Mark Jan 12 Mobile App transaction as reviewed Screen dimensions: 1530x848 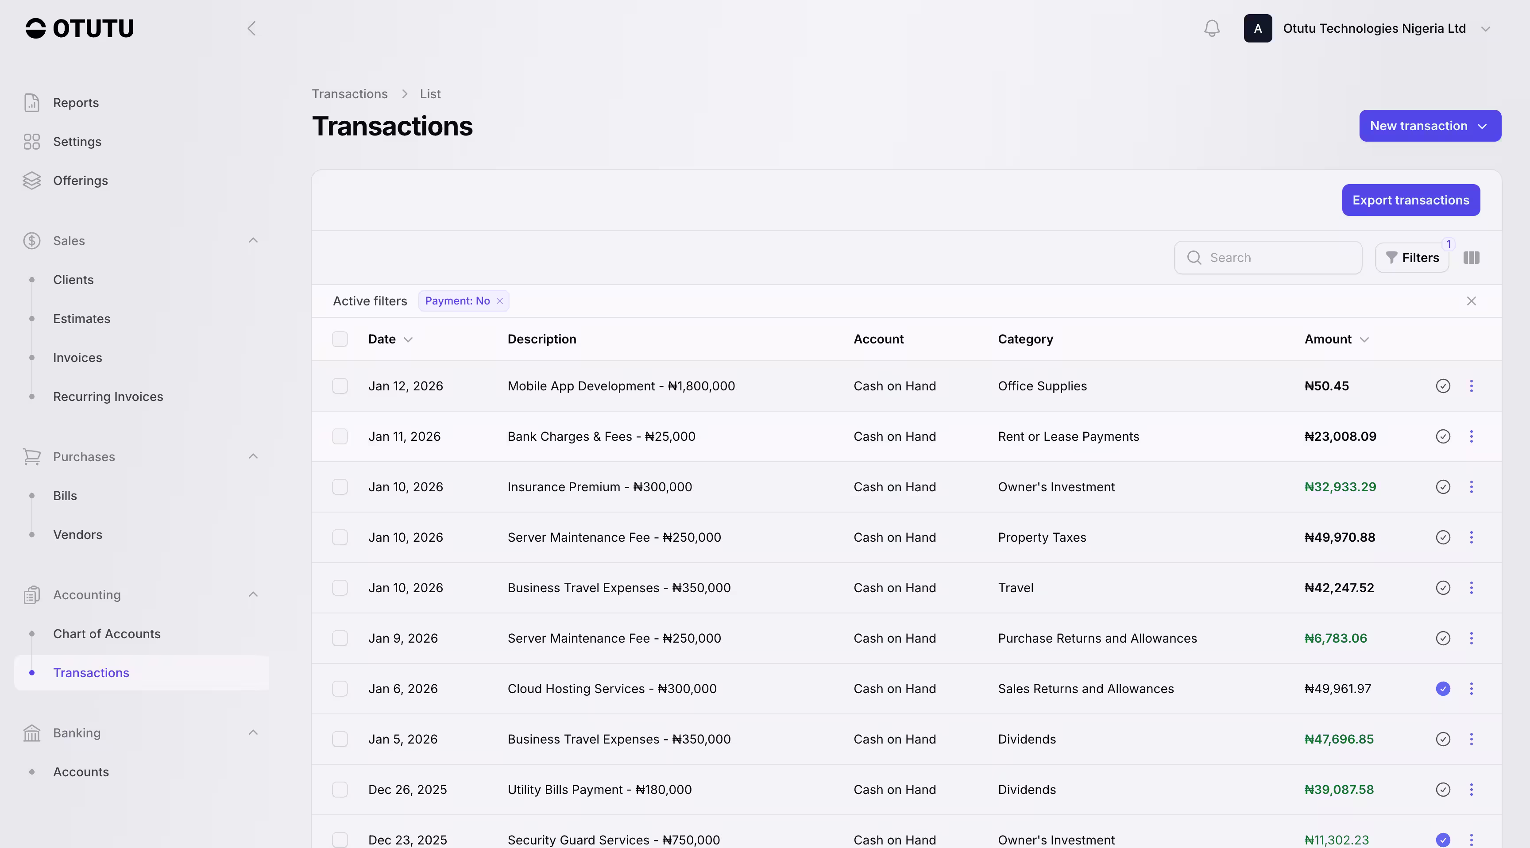click(1443, 386)
